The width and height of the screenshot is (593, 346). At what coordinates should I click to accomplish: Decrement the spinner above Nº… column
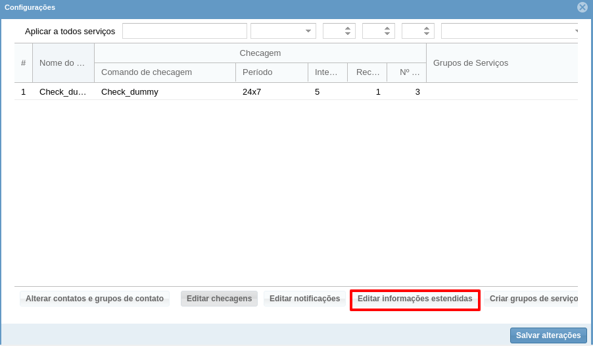[427, 34]
